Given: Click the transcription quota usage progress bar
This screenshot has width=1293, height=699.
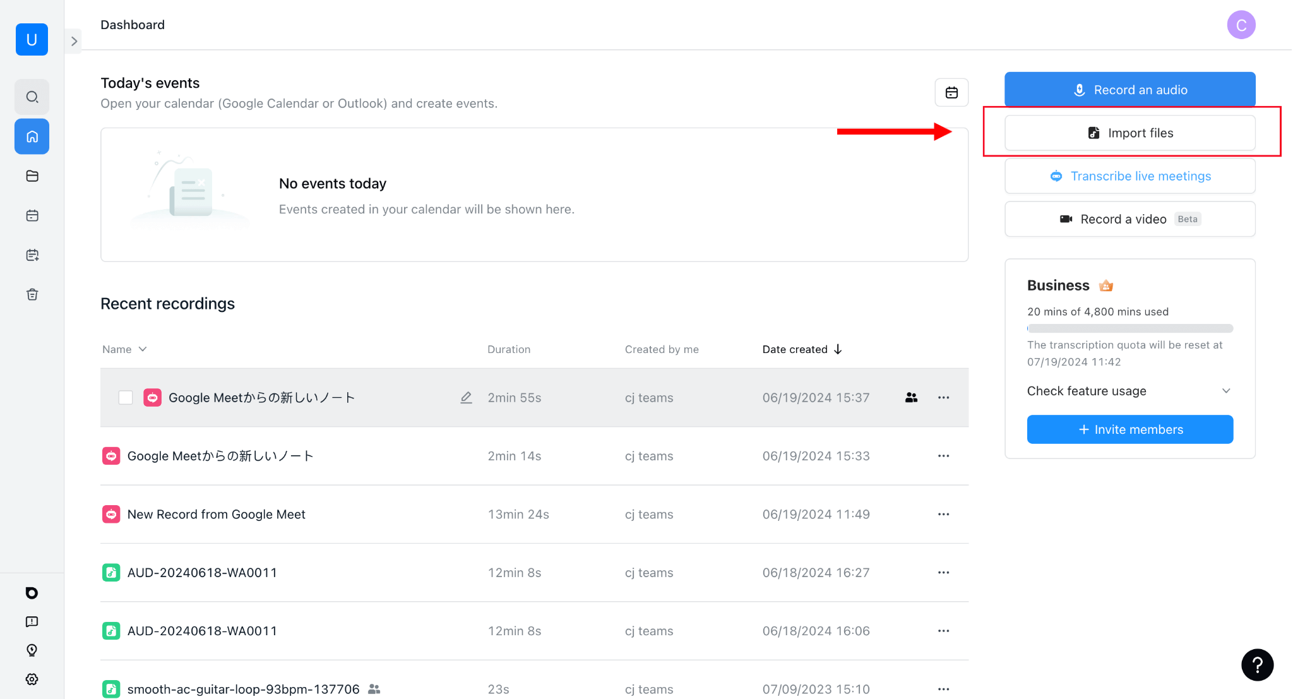Looking at the screenshot, I should click(1129, 328).
